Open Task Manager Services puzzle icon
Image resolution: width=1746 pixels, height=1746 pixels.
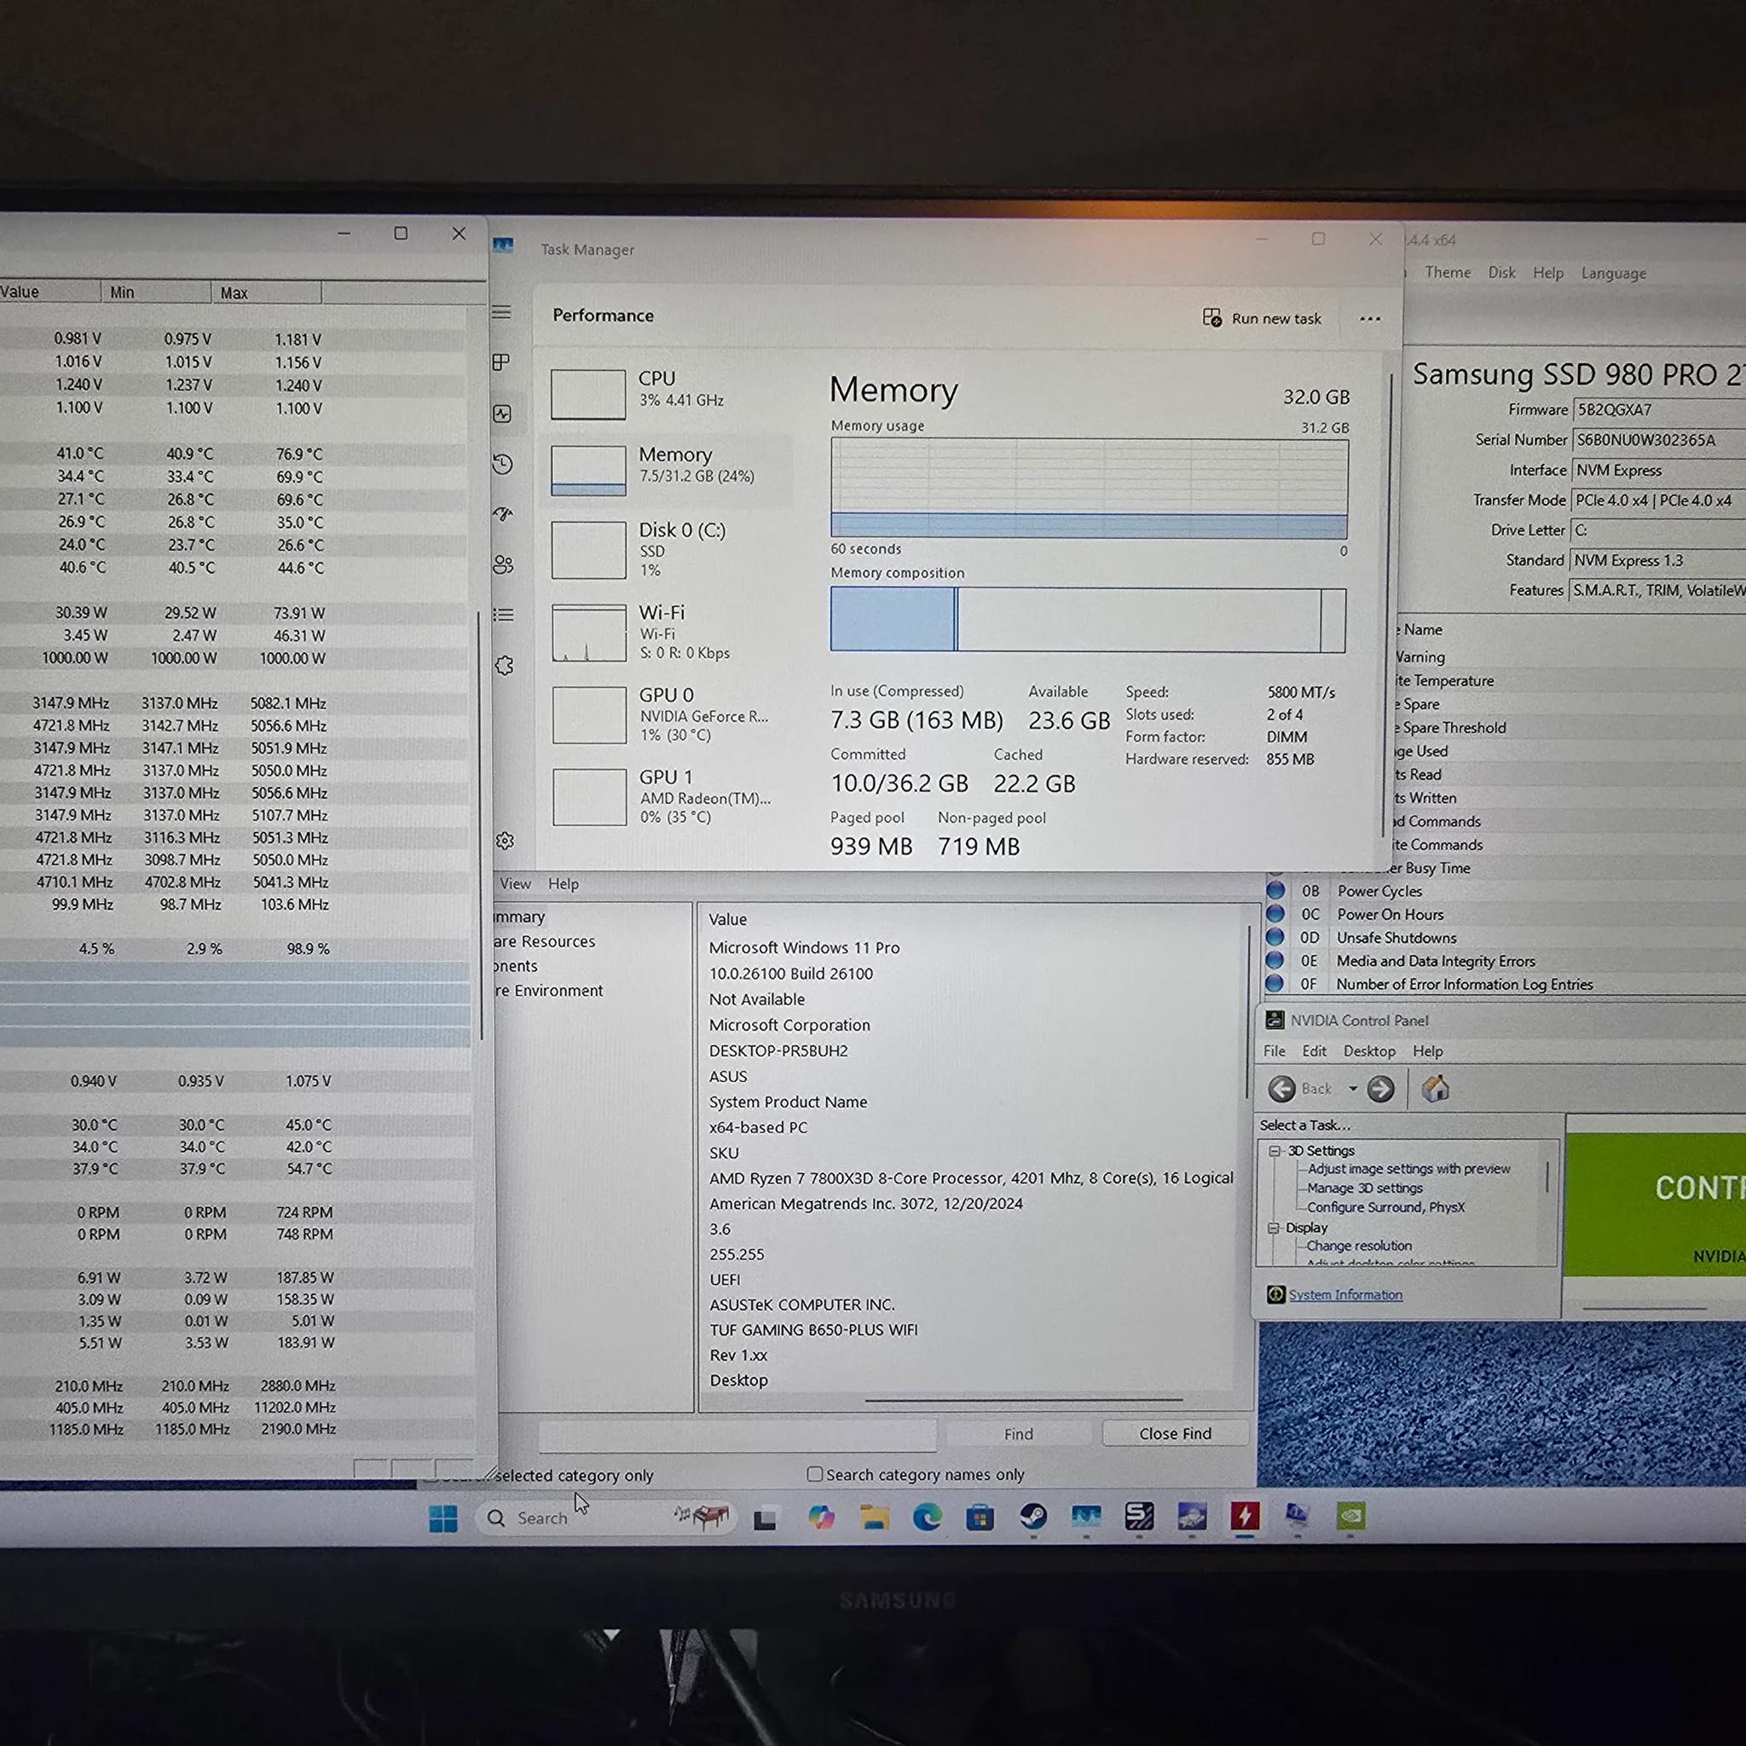(505, 666)
